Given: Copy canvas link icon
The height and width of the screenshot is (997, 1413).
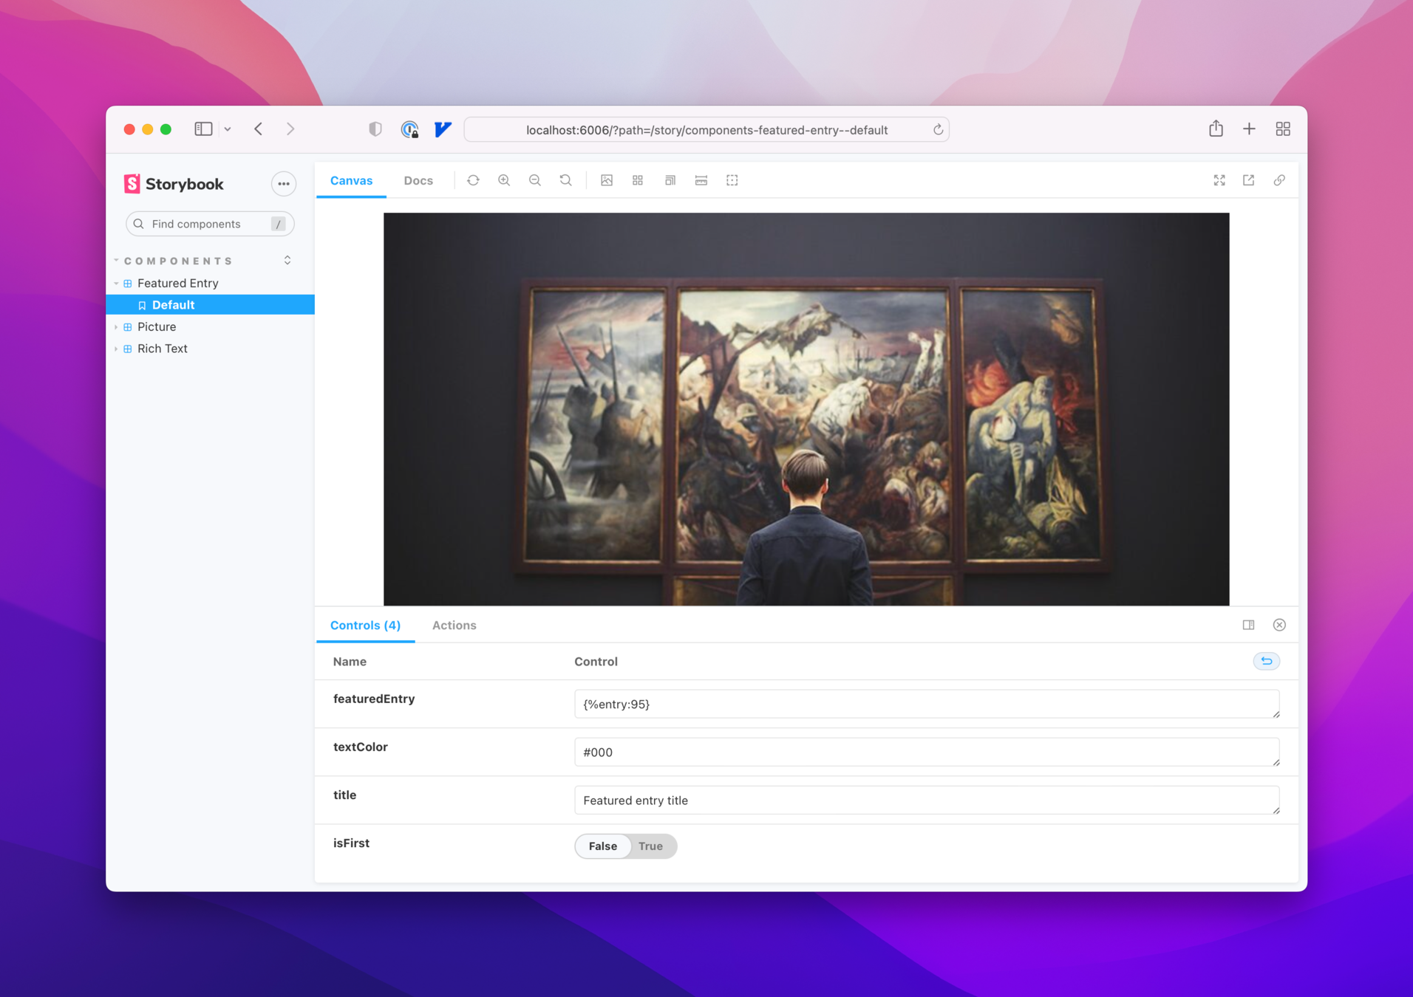Looking at the screenshot, I should click(x=1279, y=180).
